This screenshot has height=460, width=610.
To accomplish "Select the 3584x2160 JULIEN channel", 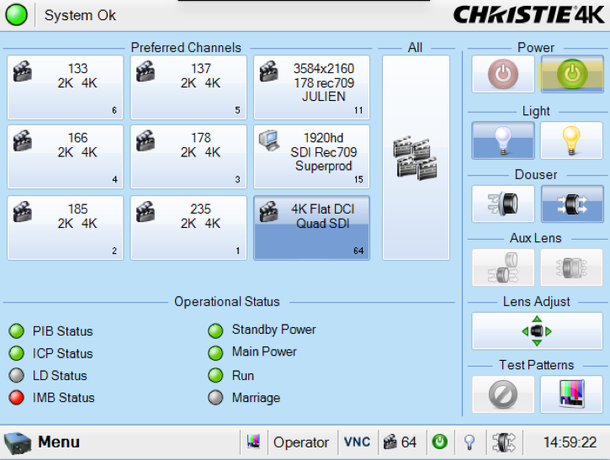I will [x=311, y=87].
